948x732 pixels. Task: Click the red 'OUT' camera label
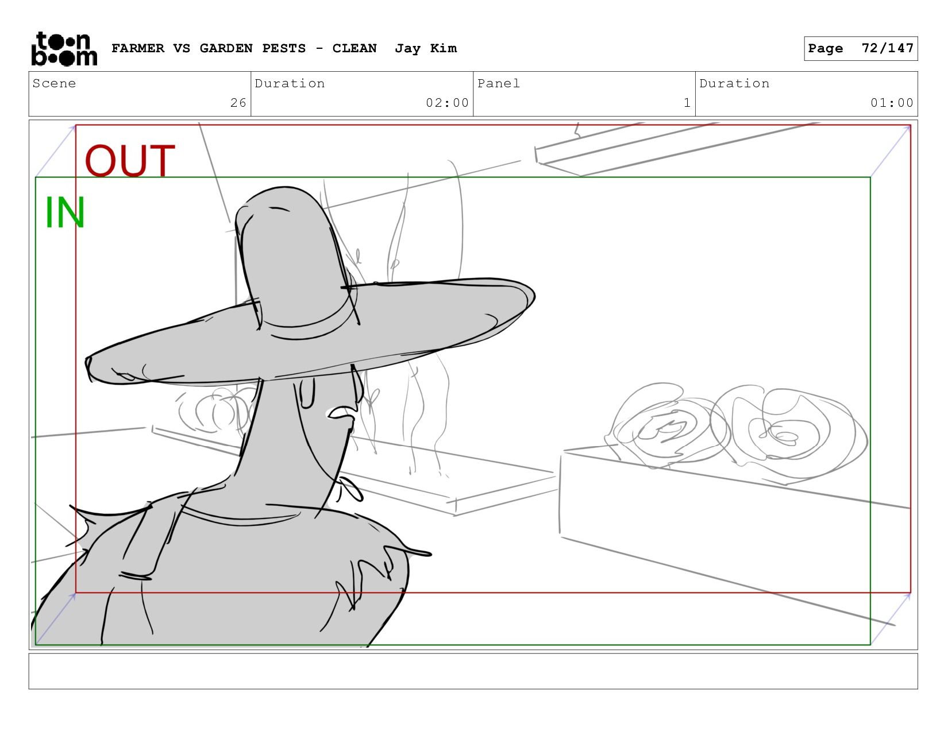point(130,161)
